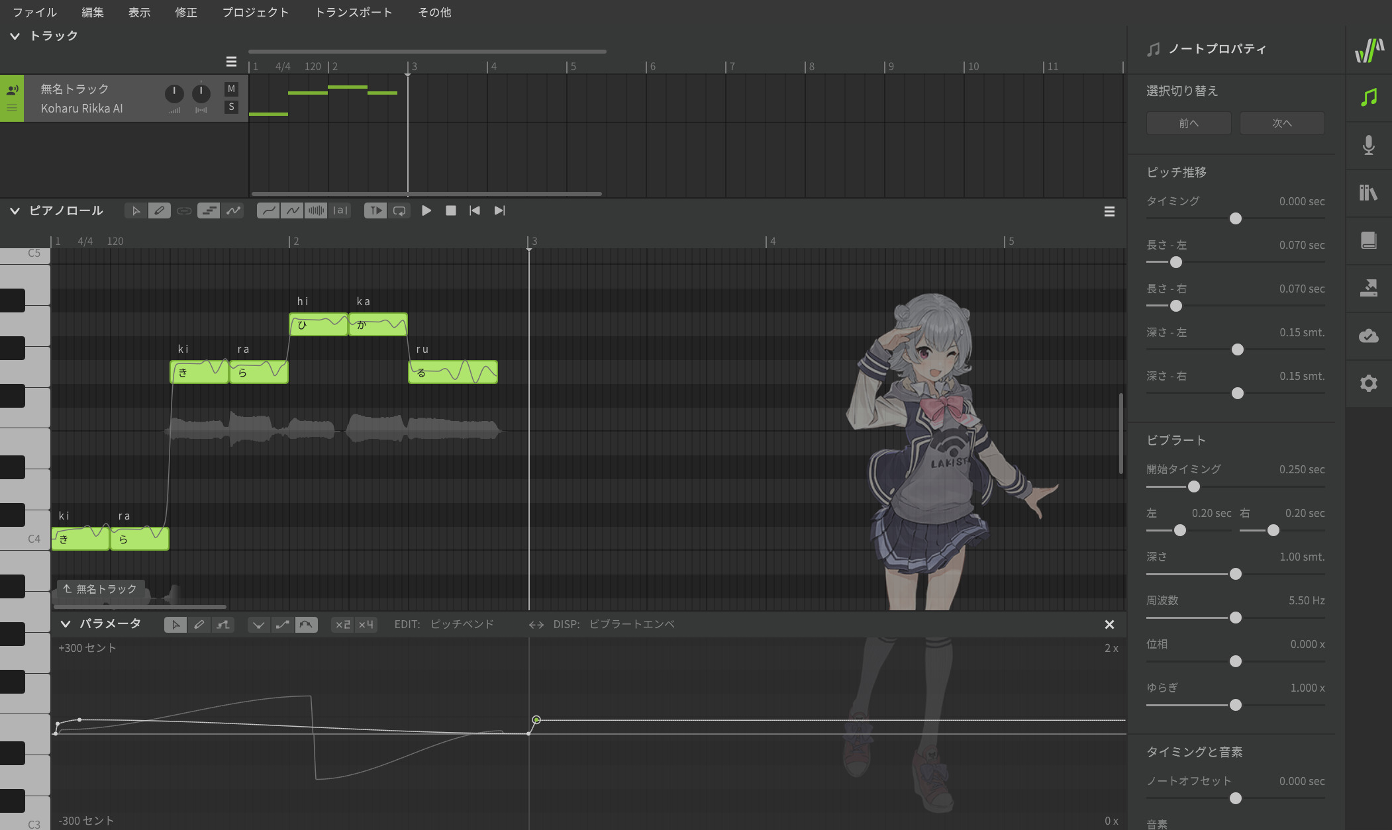Screen dimensions: 1392x830
Task: Toggle auto-scroll playhead follow button
Action: click(x=375, y=210)
